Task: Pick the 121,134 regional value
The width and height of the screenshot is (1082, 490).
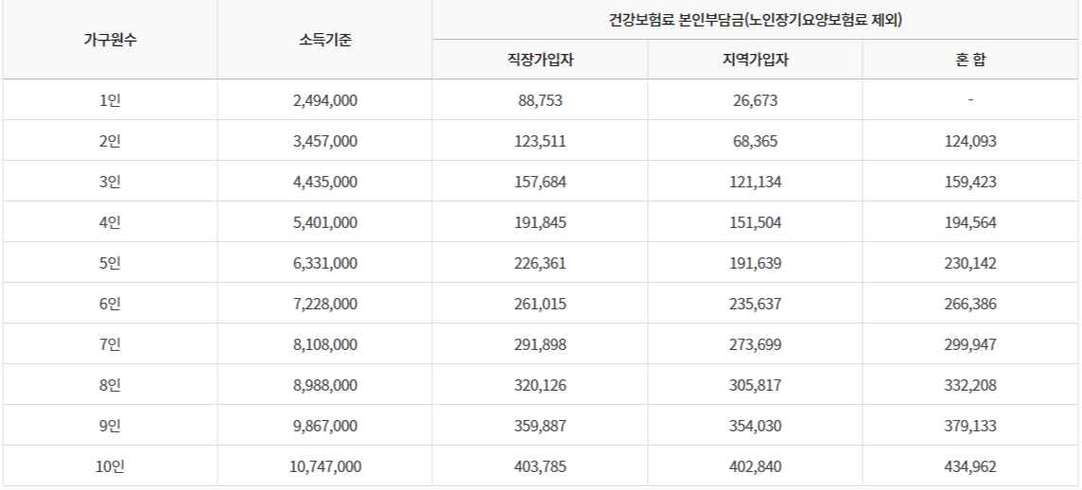Action: (755, 183)
